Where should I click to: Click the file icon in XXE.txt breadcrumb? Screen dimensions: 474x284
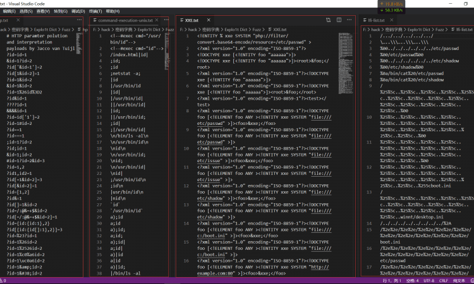270,30
